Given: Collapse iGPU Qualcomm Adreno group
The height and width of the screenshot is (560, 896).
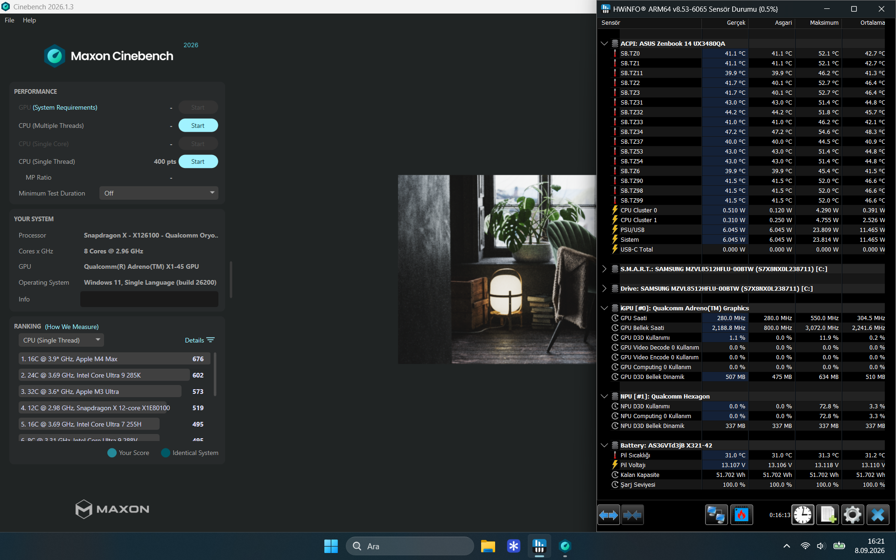Looking at the screenshot, I should [604, 308].
